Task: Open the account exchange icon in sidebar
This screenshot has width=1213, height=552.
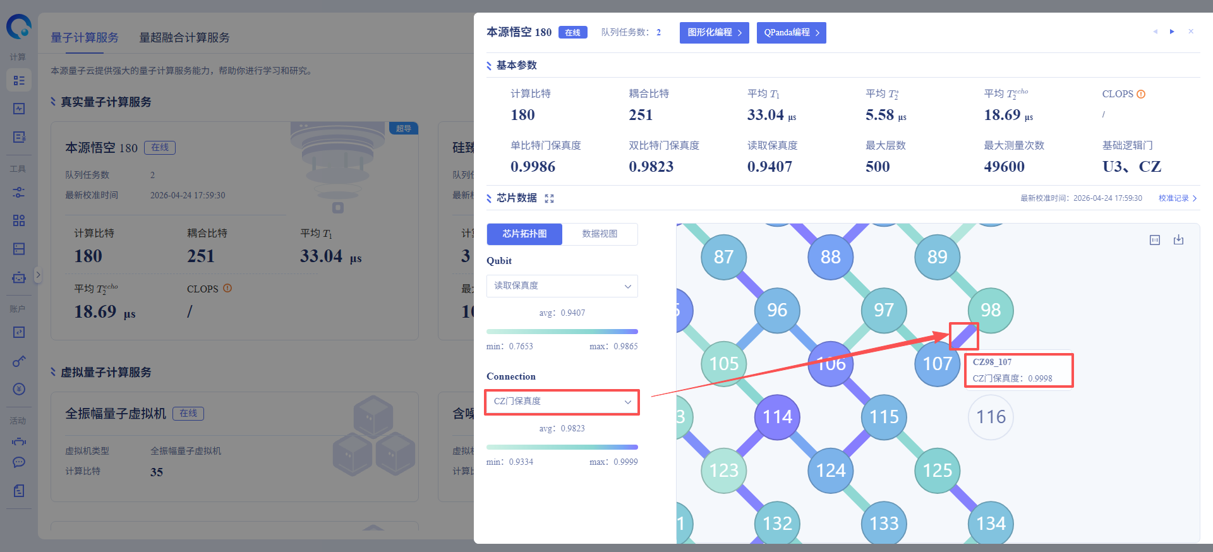Action: coord(19,332)
